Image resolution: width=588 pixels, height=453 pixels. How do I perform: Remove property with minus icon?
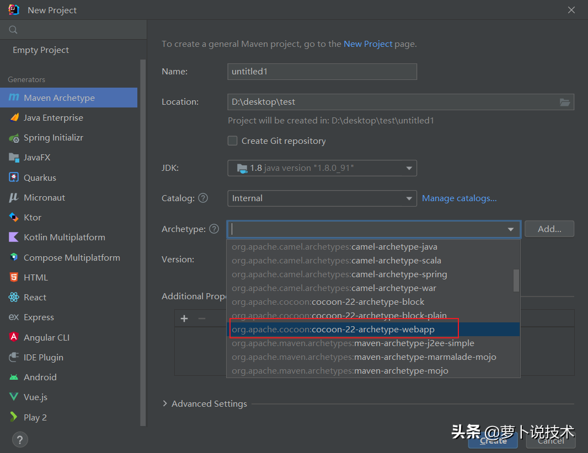click(x=202, y=319)
